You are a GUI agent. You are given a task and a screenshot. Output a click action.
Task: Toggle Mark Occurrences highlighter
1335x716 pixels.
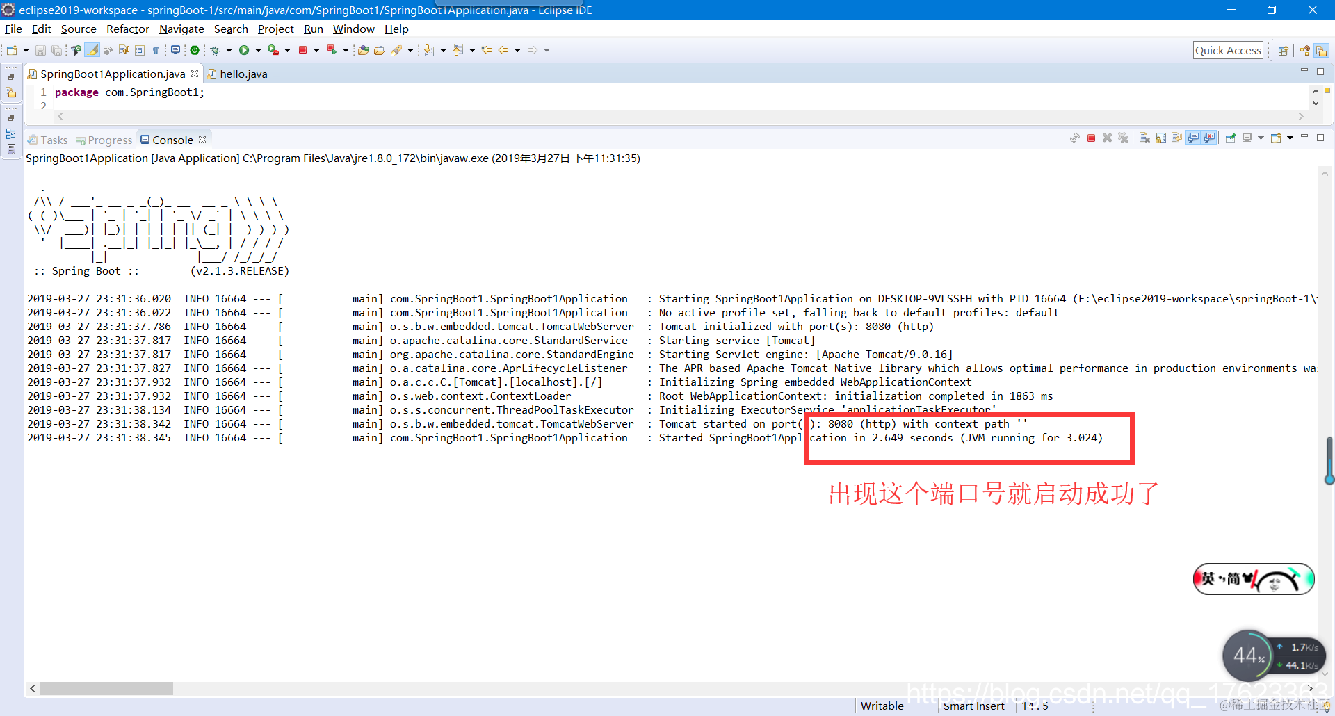click(92, 50)
